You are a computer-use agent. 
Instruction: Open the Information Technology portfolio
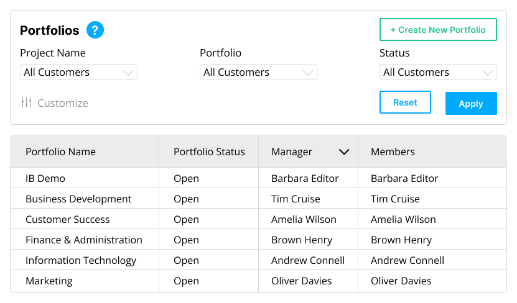coord(81,261)
